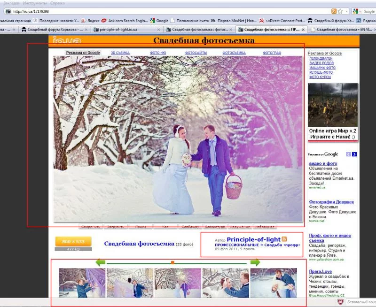Click the io.ua logo in orange header
Viewport: 376px width, 307px height.
67,40
